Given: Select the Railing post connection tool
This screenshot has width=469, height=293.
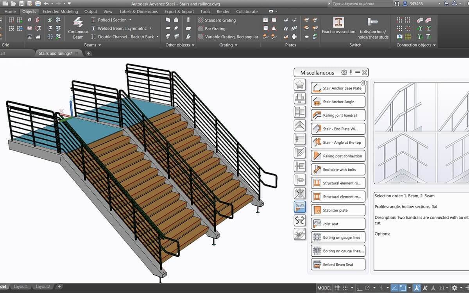Looking at the screenshot, I should tap(338, 155).
